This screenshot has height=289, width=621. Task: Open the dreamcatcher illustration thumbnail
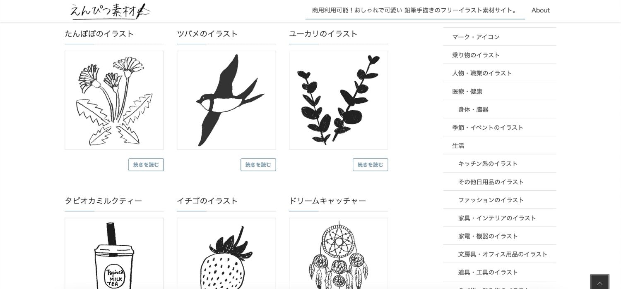pos(339,253)
